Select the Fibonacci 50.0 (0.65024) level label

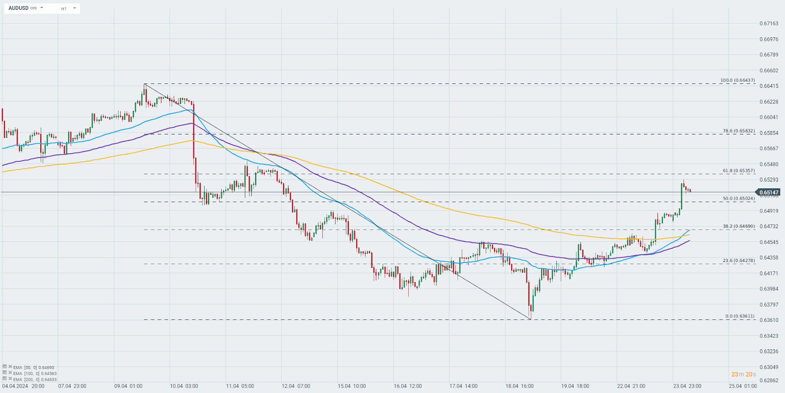[739, 199]
